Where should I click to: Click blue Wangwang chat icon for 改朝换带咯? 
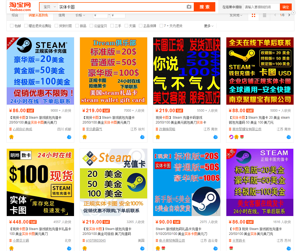(216, 137)
